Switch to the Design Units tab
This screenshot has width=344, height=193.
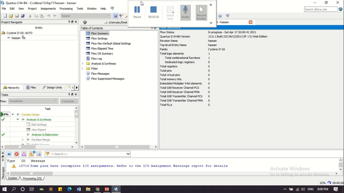[52, 87]
